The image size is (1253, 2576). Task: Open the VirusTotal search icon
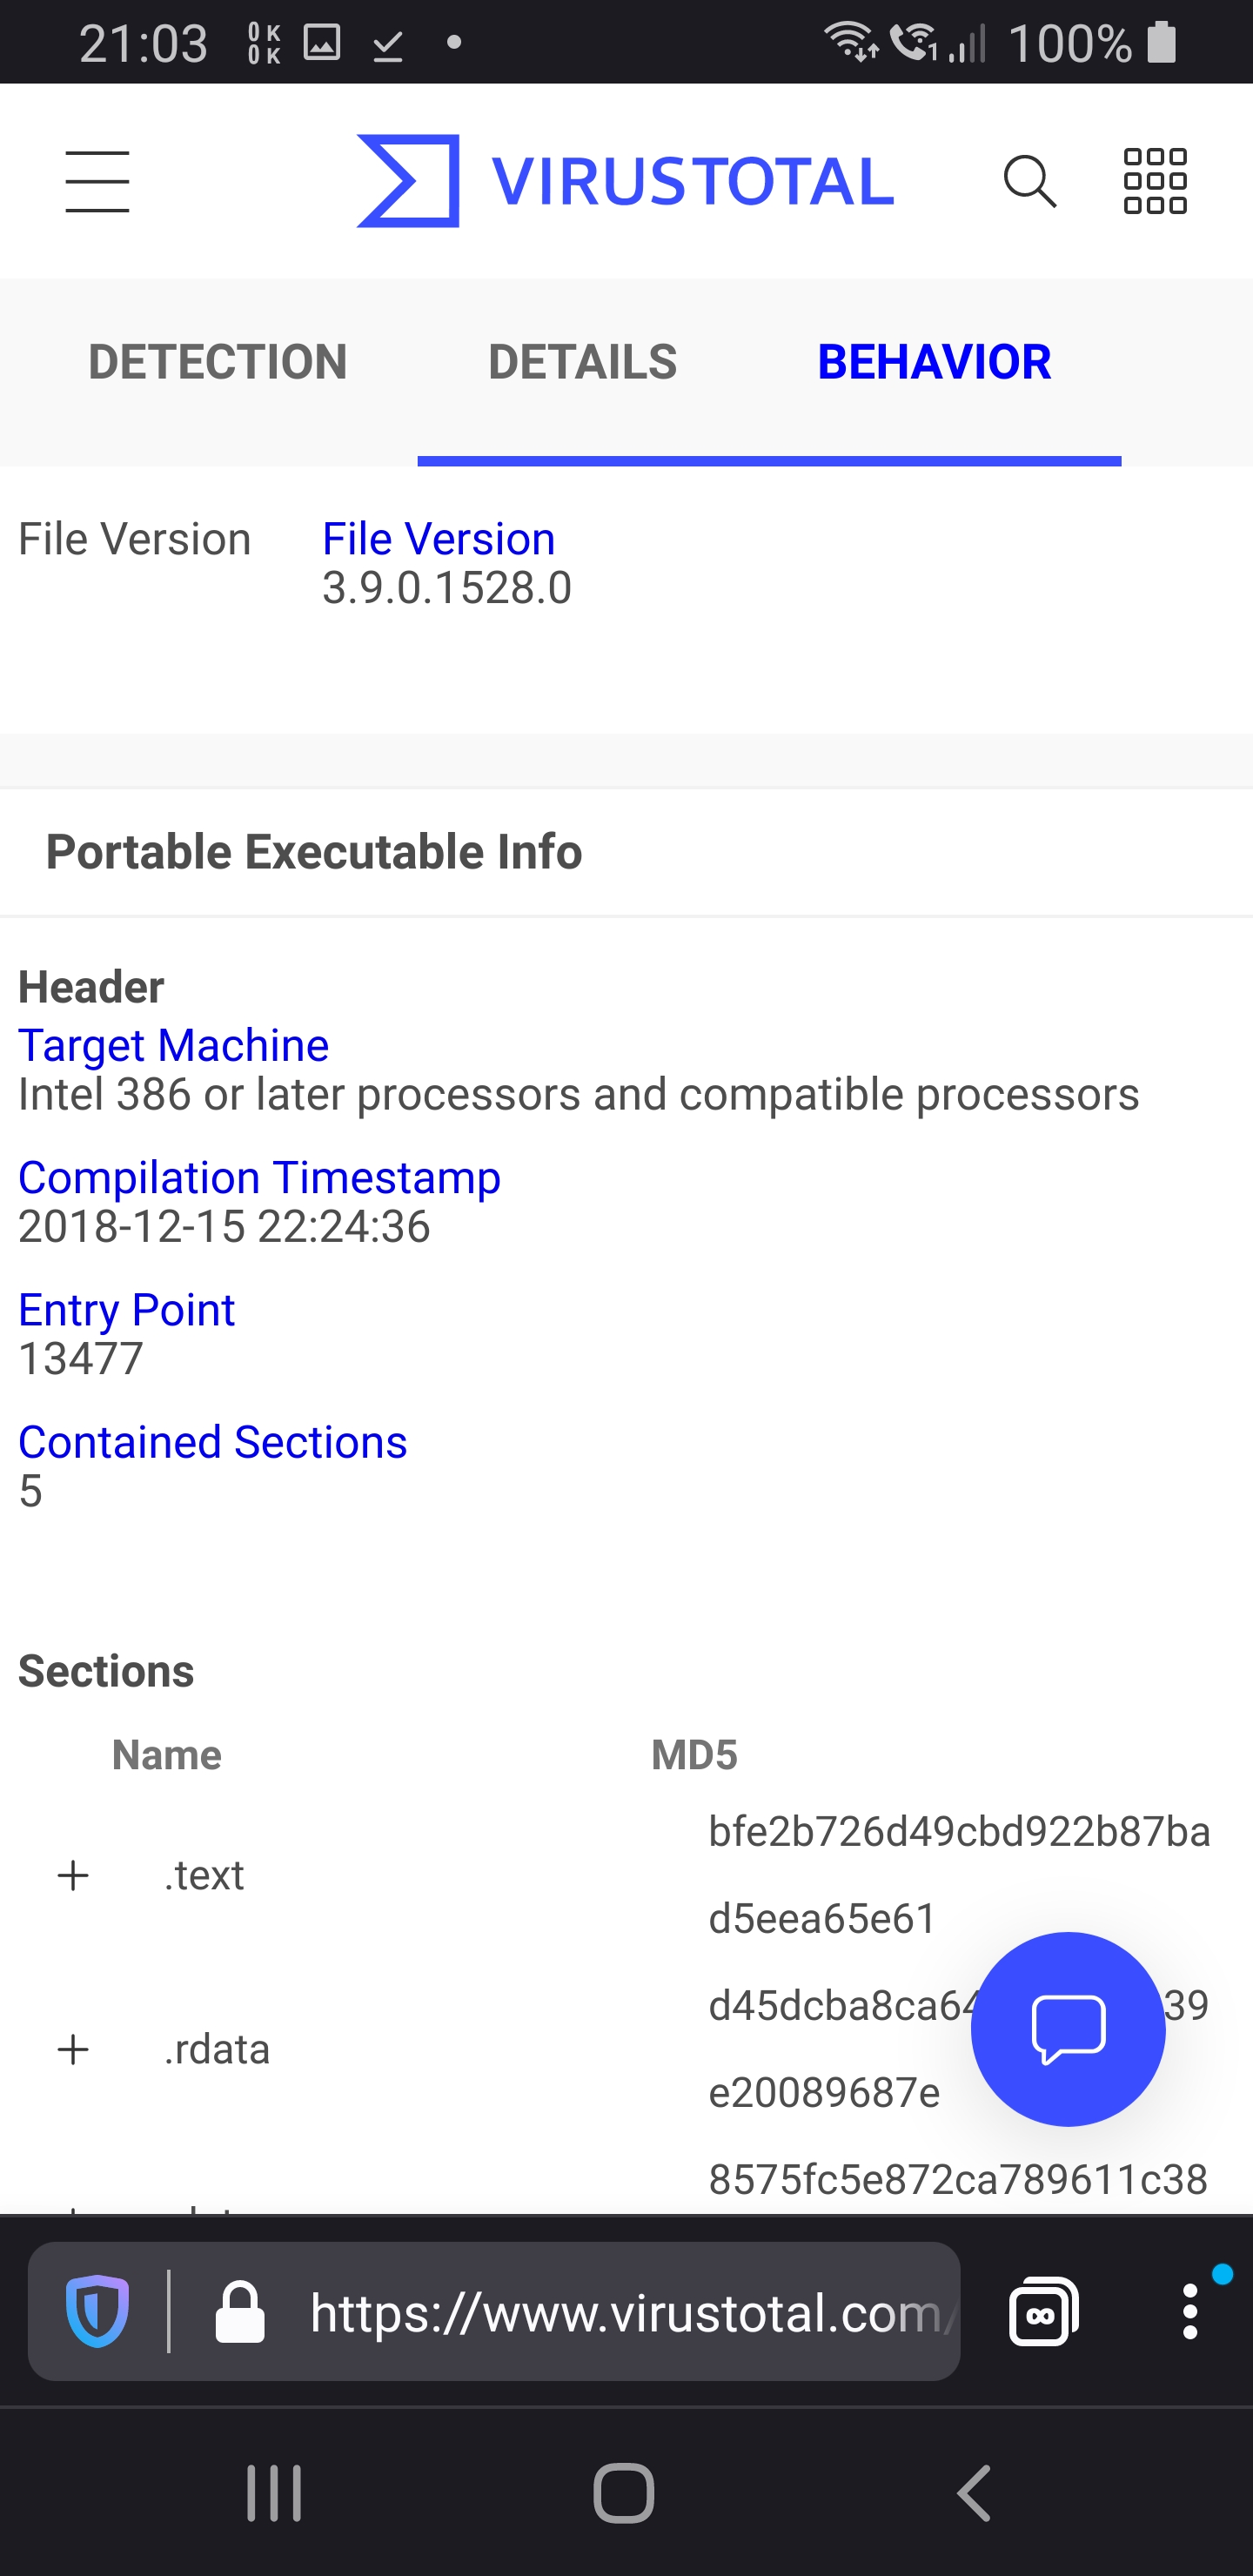coord(1031,181)
